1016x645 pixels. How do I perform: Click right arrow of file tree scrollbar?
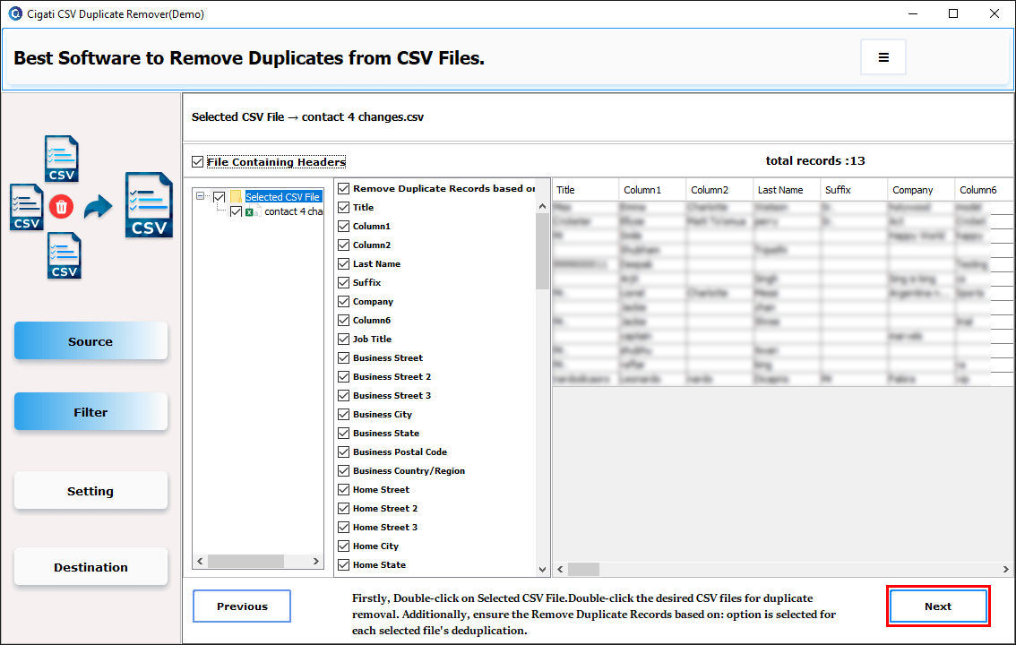click(x=316, y=561)
